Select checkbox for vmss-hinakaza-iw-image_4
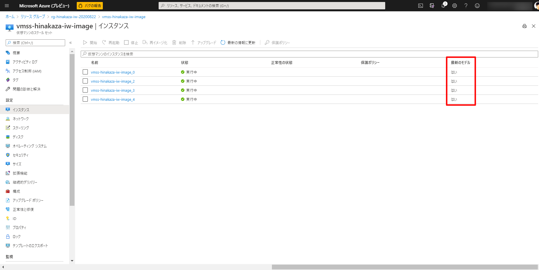The width and height of the screenshot is (539, 270). [85, 99]
